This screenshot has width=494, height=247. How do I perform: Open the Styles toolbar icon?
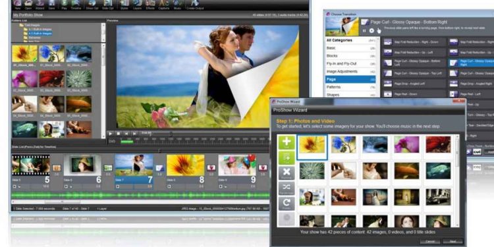[124, 4]
